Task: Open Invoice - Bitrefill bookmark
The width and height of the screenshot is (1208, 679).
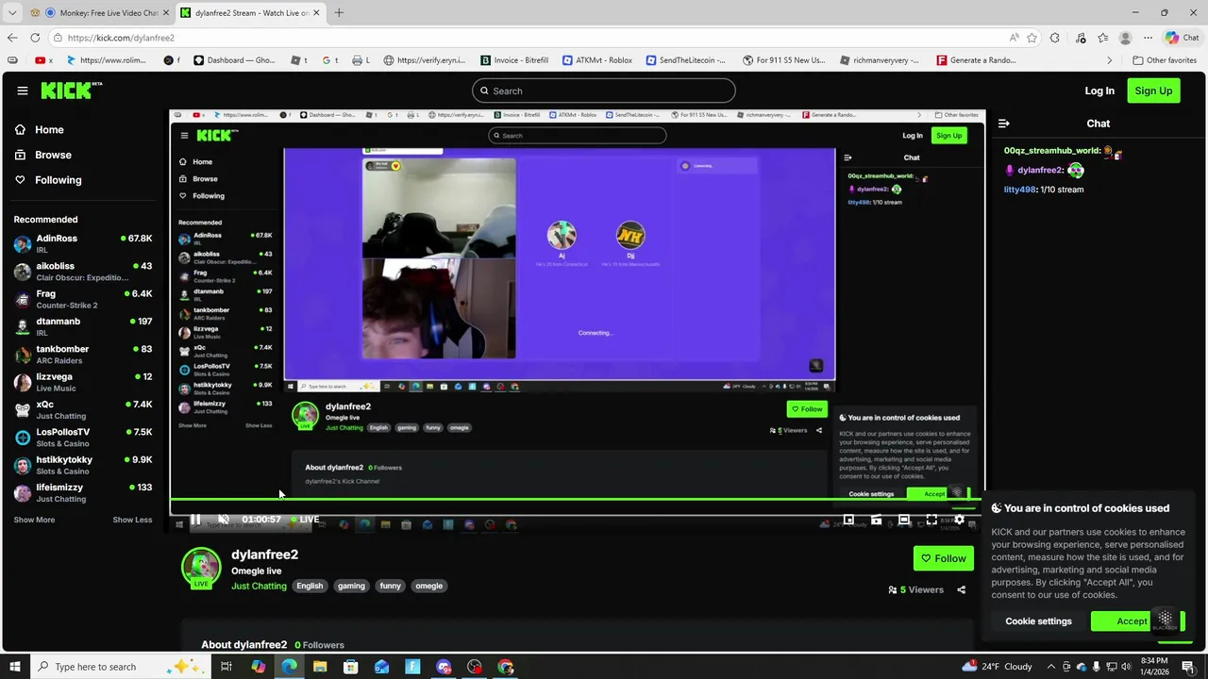Action: pos(514,60)
